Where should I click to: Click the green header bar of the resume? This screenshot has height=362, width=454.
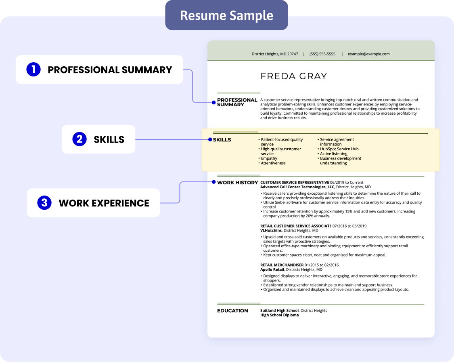[321, 51]
